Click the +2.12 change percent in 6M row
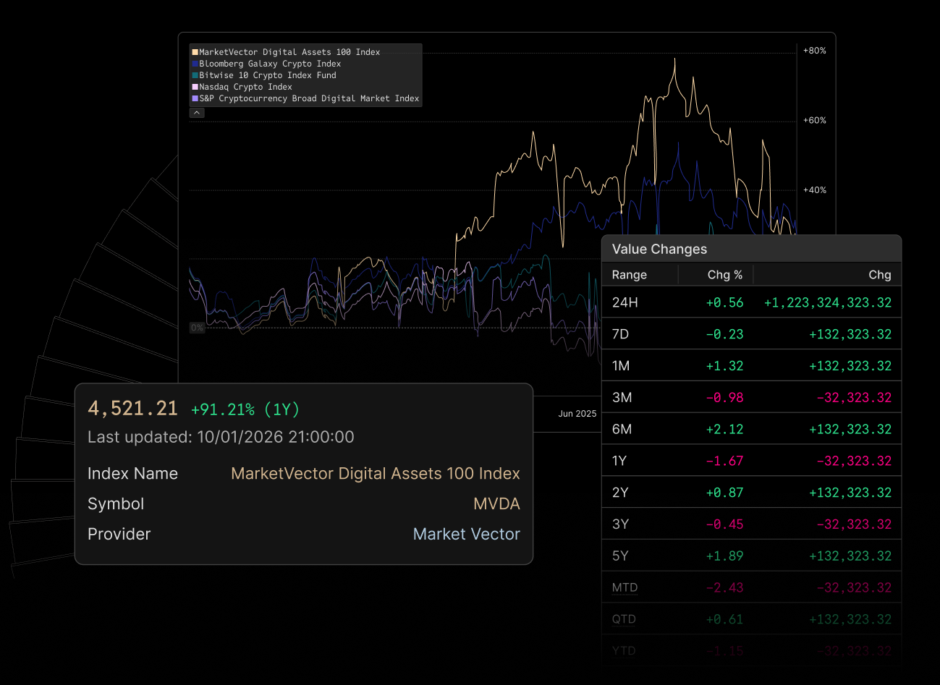The height and width of the screenshot is (685, 940). 725,430
